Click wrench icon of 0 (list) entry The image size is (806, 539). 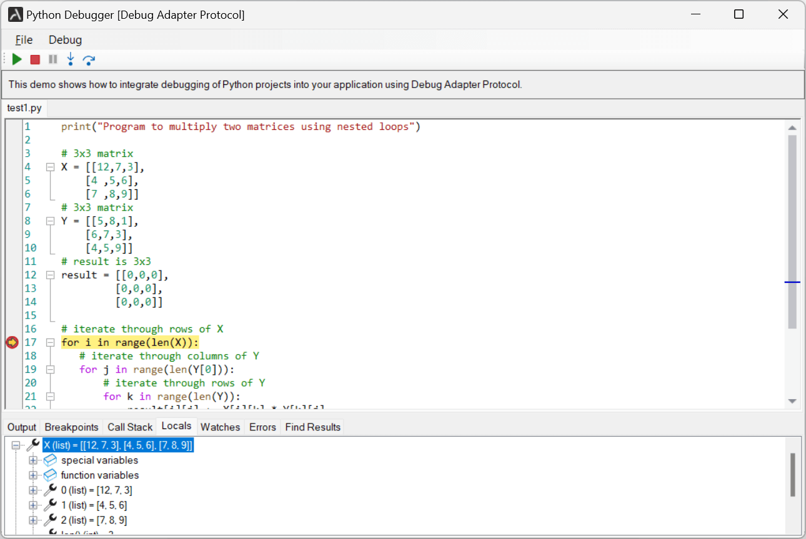[51, 490]
